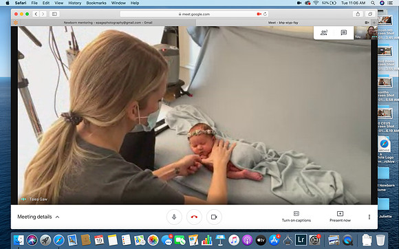399x249 pixels.
Task: Switch to the Newborn mentoring Gmail tab
Action: [108, 23]
